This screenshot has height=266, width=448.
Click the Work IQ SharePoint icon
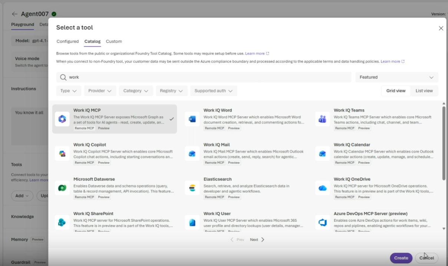tap(62, 222)
